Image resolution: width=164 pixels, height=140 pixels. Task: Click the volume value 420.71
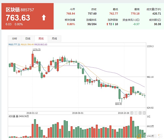pos(157,14)
